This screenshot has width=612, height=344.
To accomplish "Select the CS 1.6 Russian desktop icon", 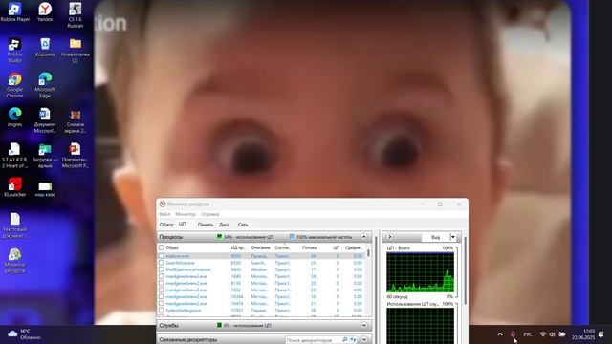I will [x=75, y=15].
